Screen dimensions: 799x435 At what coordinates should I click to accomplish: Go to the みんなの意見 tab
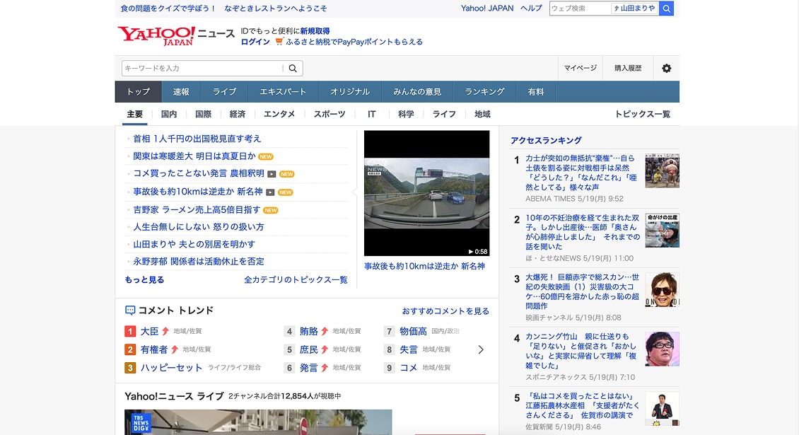click(x=417, y=92)
